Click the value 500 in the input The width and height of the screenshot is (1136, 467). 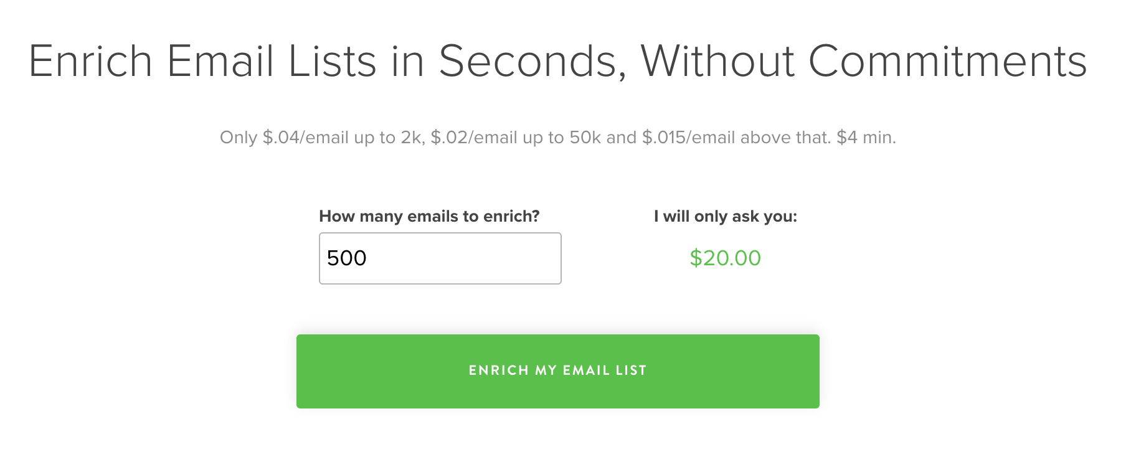(x=347, y=258)
